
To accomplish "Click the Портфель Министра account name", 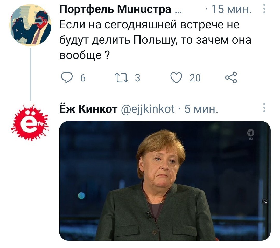I will point(115,9).
